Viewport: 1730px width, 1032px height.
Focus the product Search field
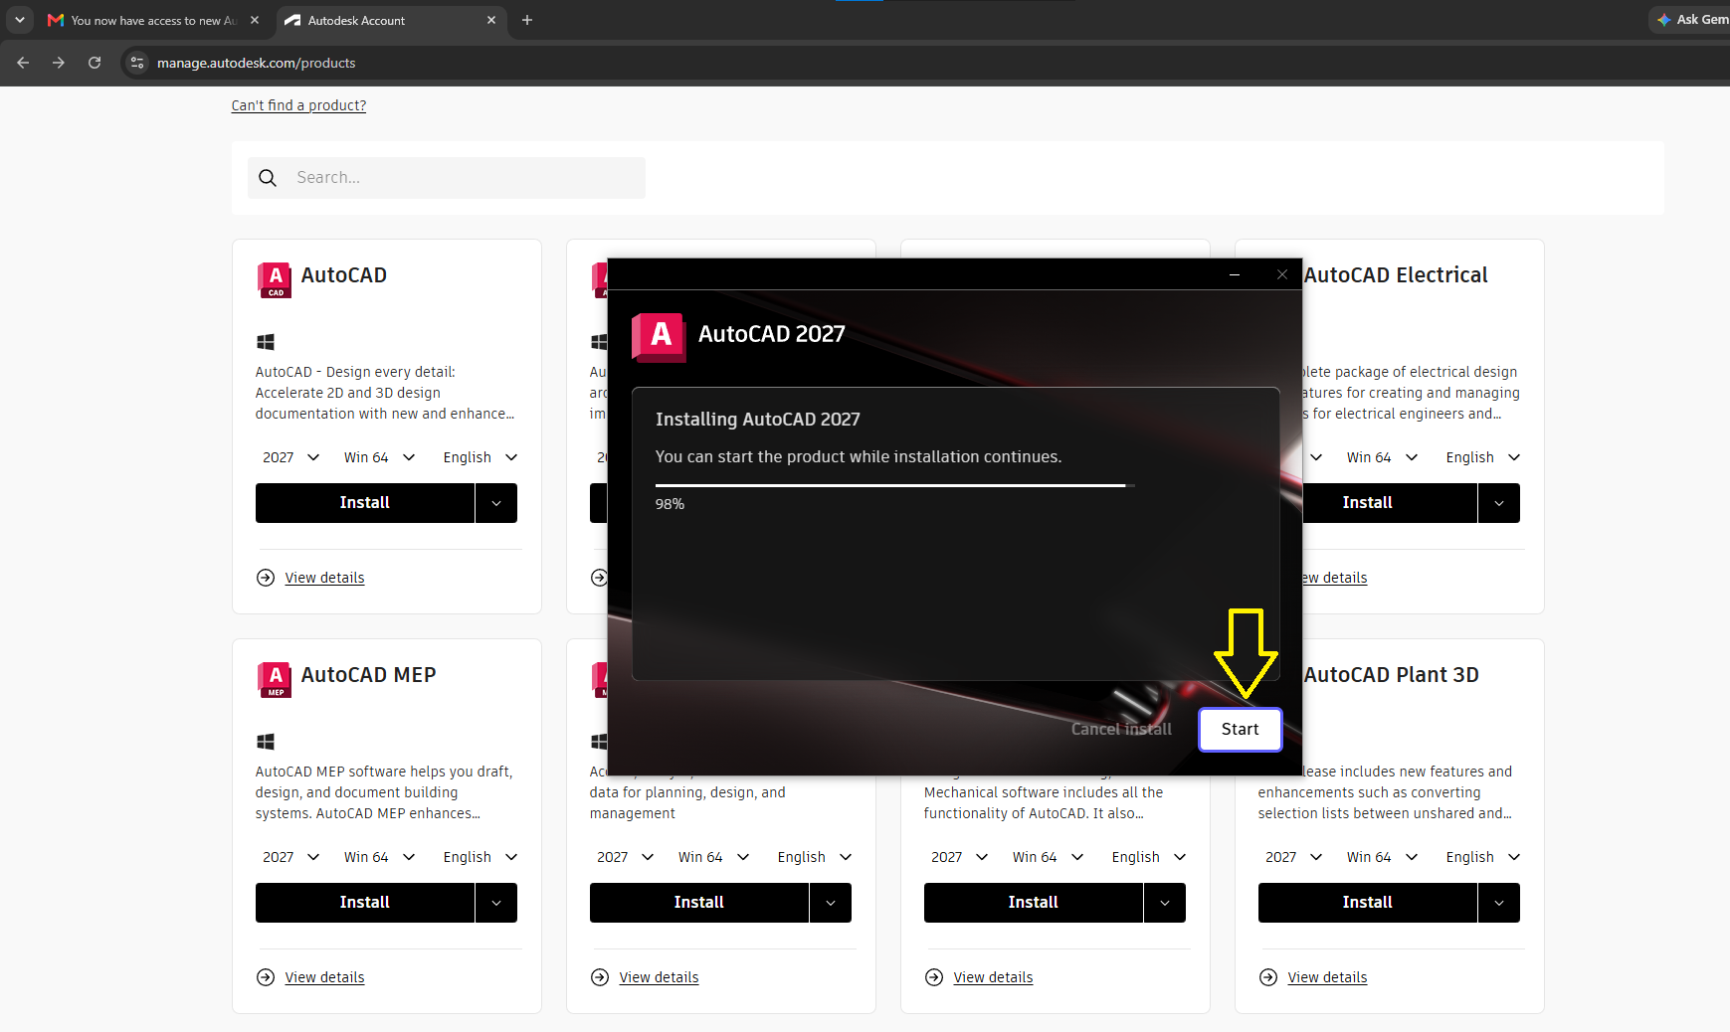447,178
